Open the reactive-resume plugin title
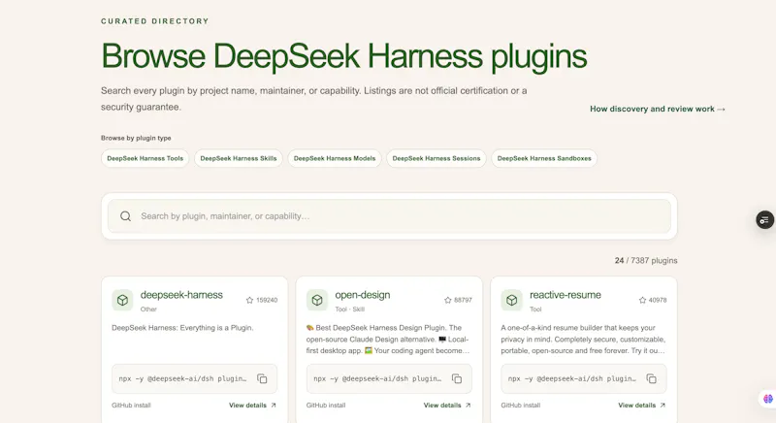The width and height of the screenshot is (776, 423). pyautogui.click(x=566, y=295)
